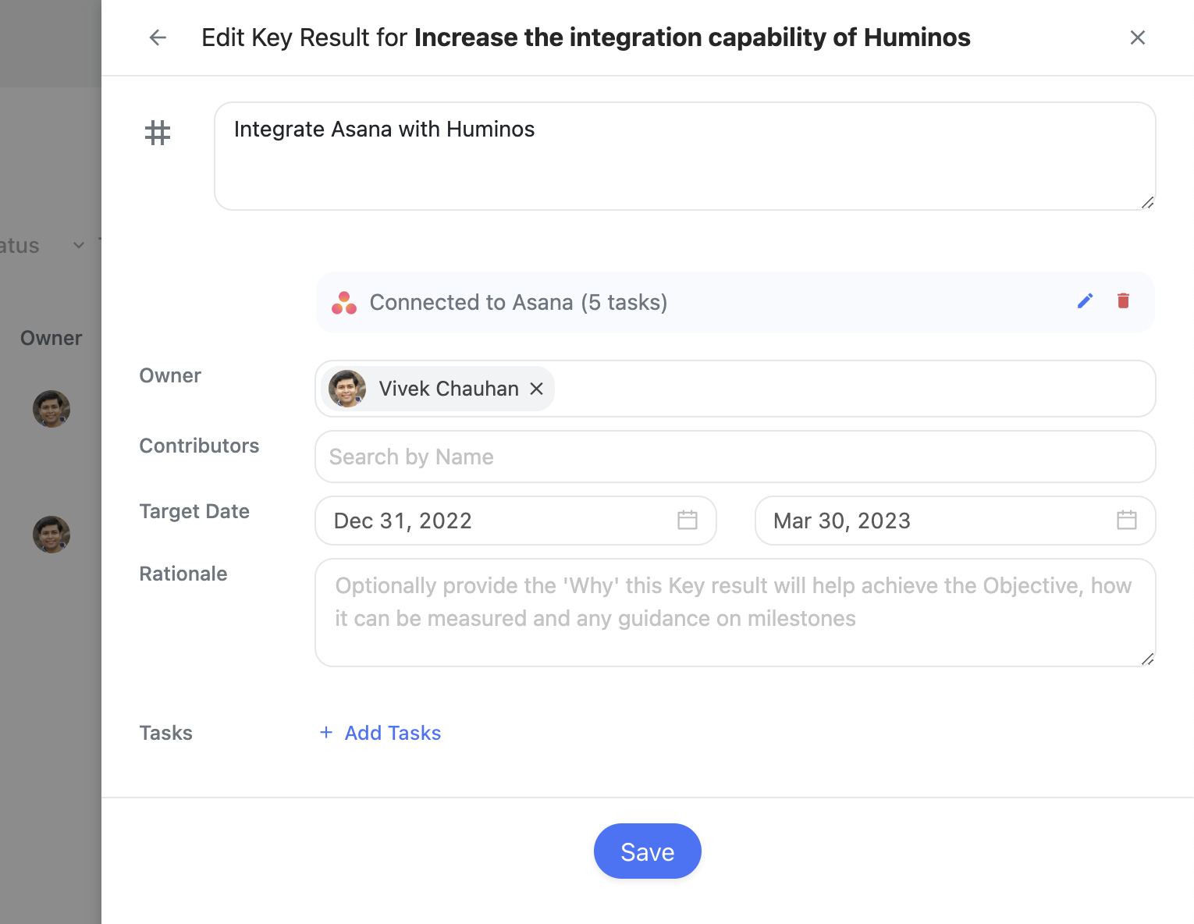Open calendar icon for Mar 30, 2023
The height and width of the screenshot is (924, 1194).
[1126, 520]
